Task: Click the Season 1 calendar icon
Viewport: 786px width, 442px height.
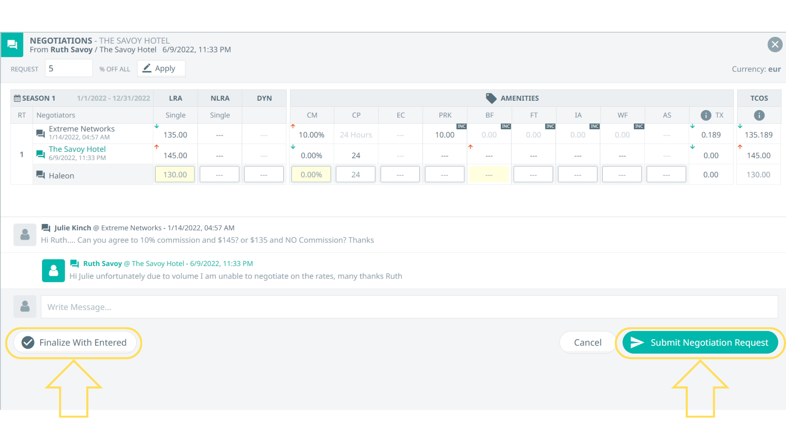Action: pyautogui.click(x=17, y=98)
